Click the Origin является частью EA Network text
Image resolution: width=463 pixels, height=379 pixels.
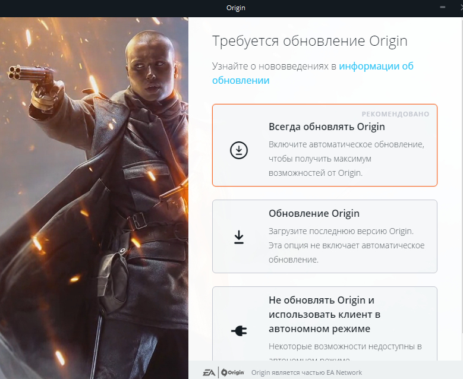point(307,372)
